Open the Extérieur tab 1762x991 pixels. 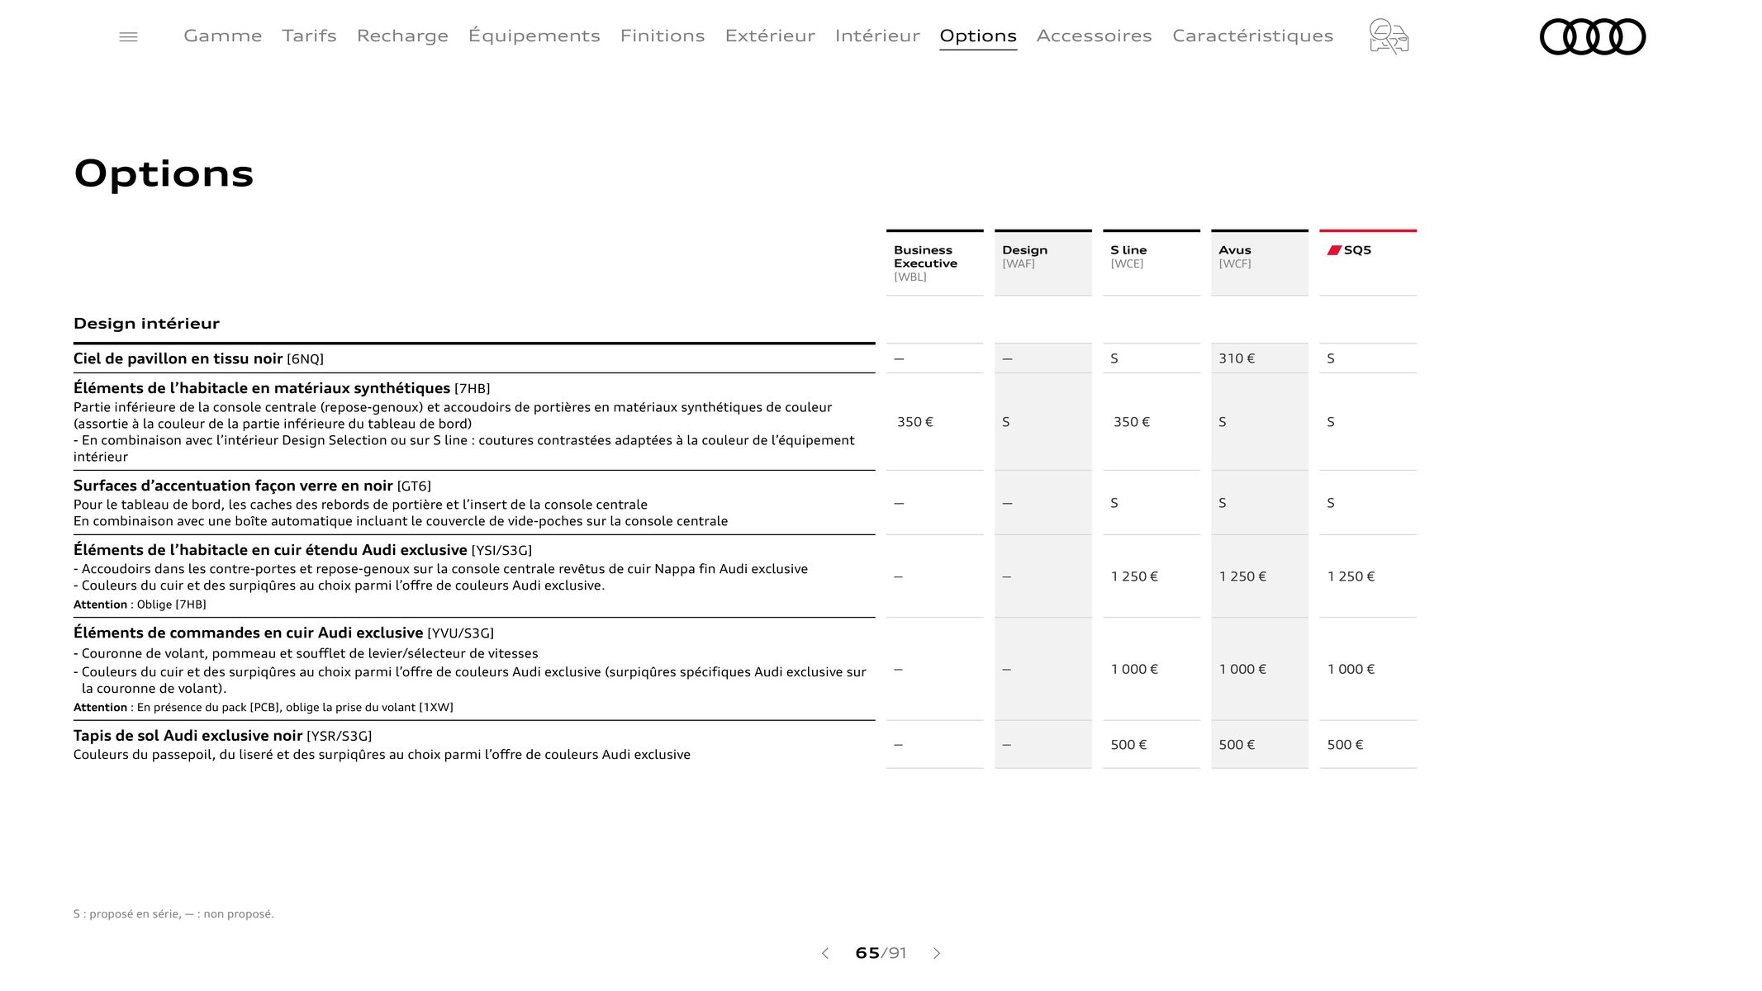[770, 36]
